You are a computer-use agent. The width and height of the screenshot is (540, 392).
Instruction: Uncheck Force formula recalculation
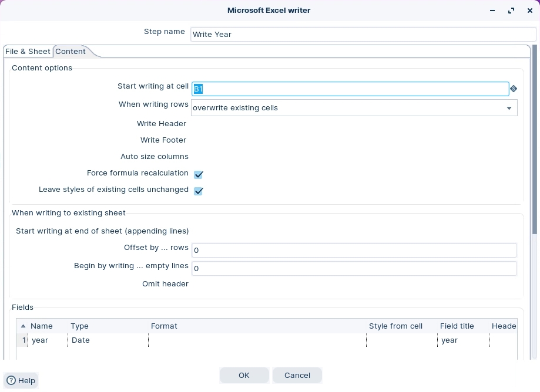click(x=199, y=175)
